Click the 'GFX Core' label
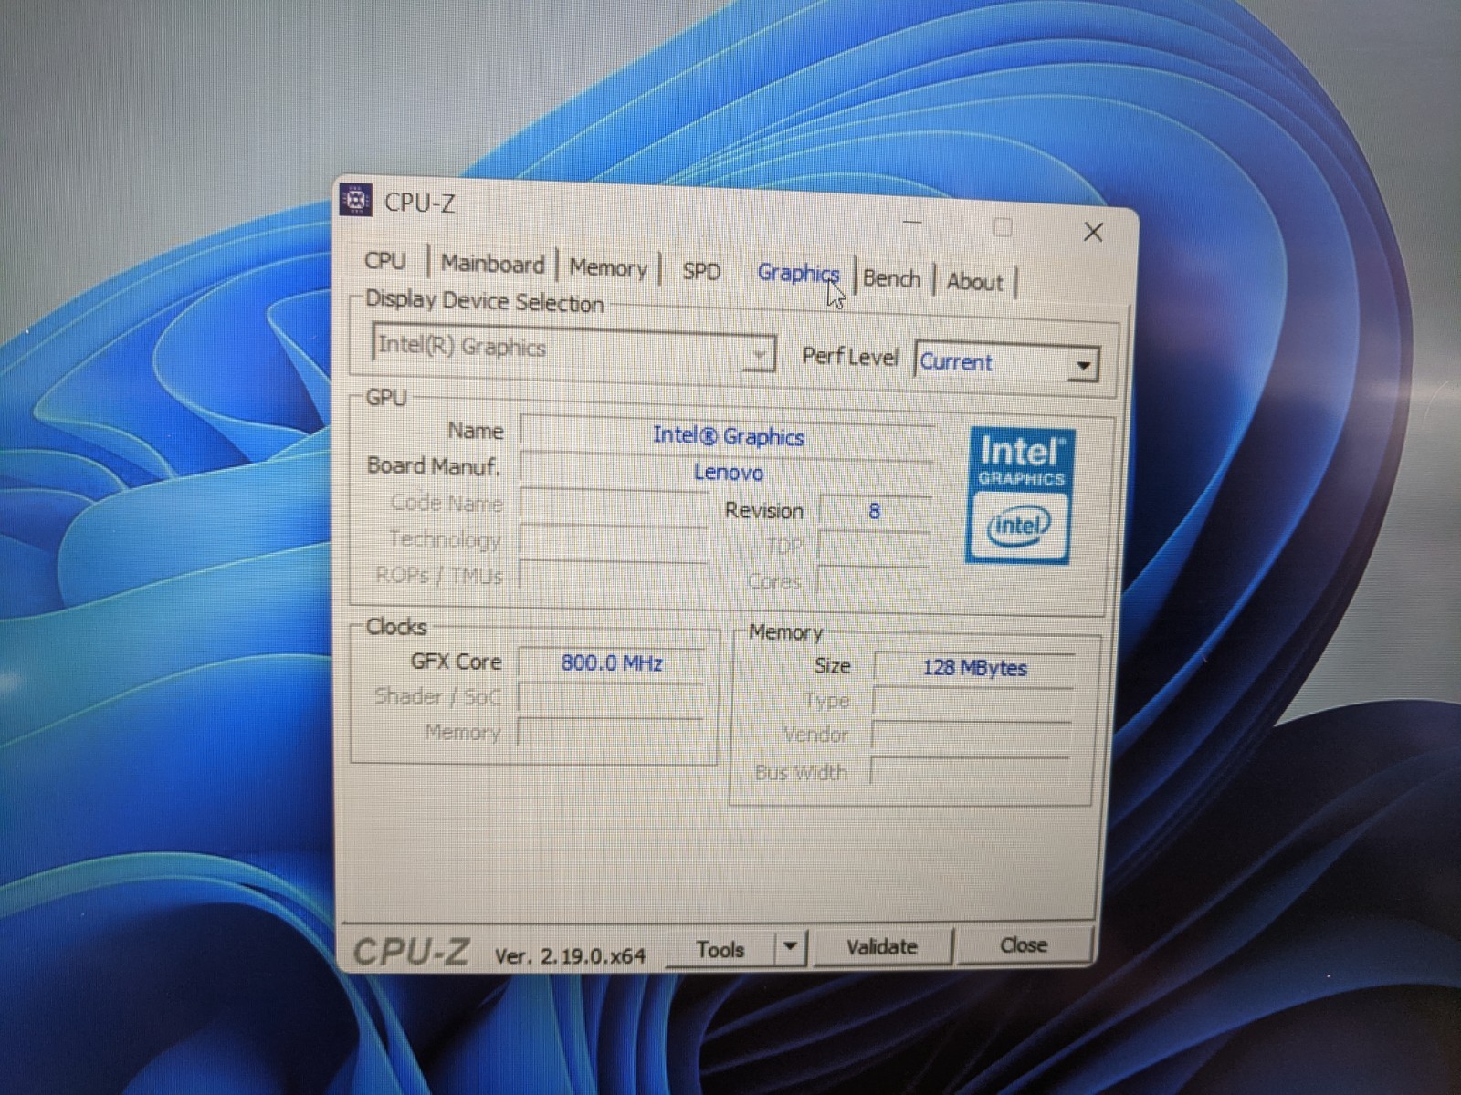Screen dimensions: 1461x1095 [456, 661]
